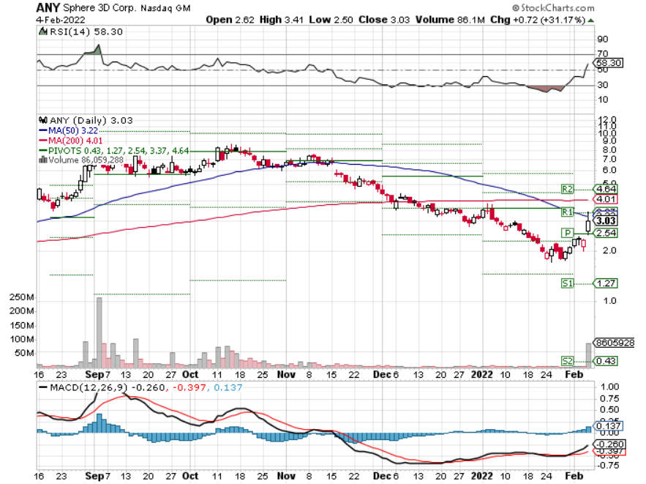Click the Volume 86,059,288 legend text
Viewport: 646px width, 484px height.
tap(86, 160)
